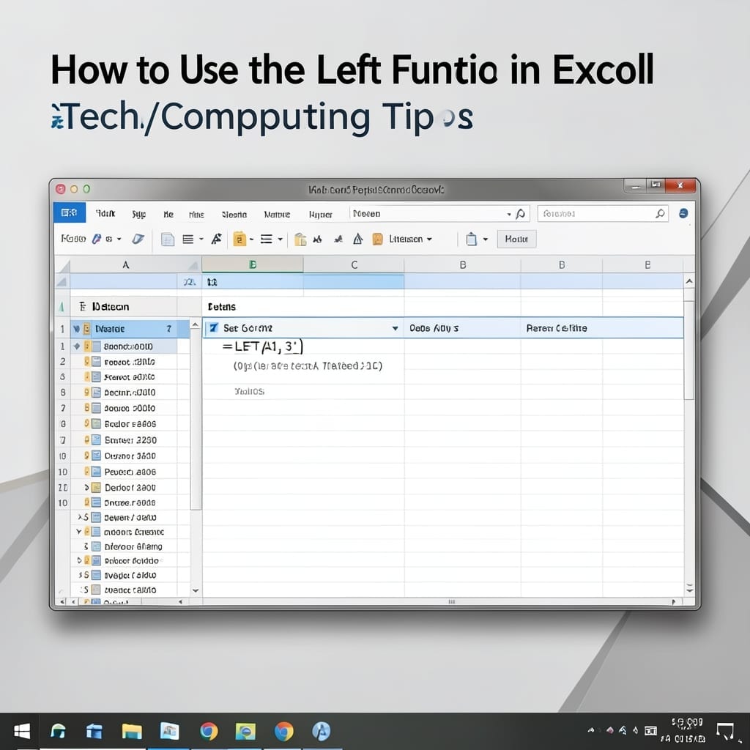Image resolution: width=750 pixels, height=750 pixels.
Task: Open the dropdown beside the list lines icon
Action: click(281, 239)
